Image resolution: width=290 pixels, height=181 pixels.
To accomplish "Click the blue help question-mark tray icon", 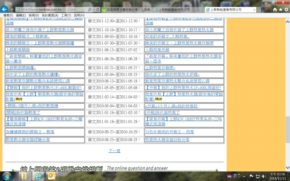I will coord(235,176).
